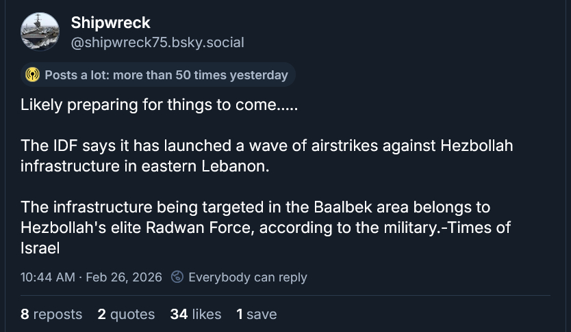Click the Feb 26, 2026 date
The height and width of the screenshot is (332, 571).
click(x=125, y=277)
